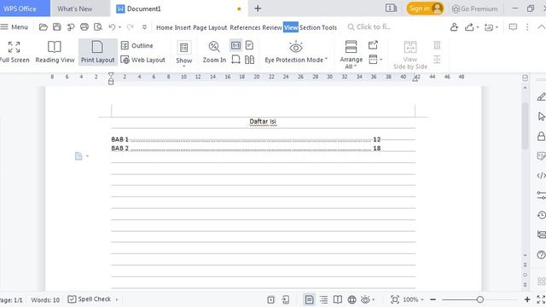
Task: Click the Open folder icon
Action: point(44,26)
